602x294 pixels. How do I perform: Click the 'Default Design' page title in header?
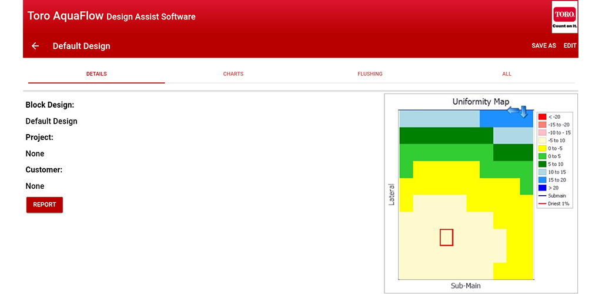[x=81, y=46]
